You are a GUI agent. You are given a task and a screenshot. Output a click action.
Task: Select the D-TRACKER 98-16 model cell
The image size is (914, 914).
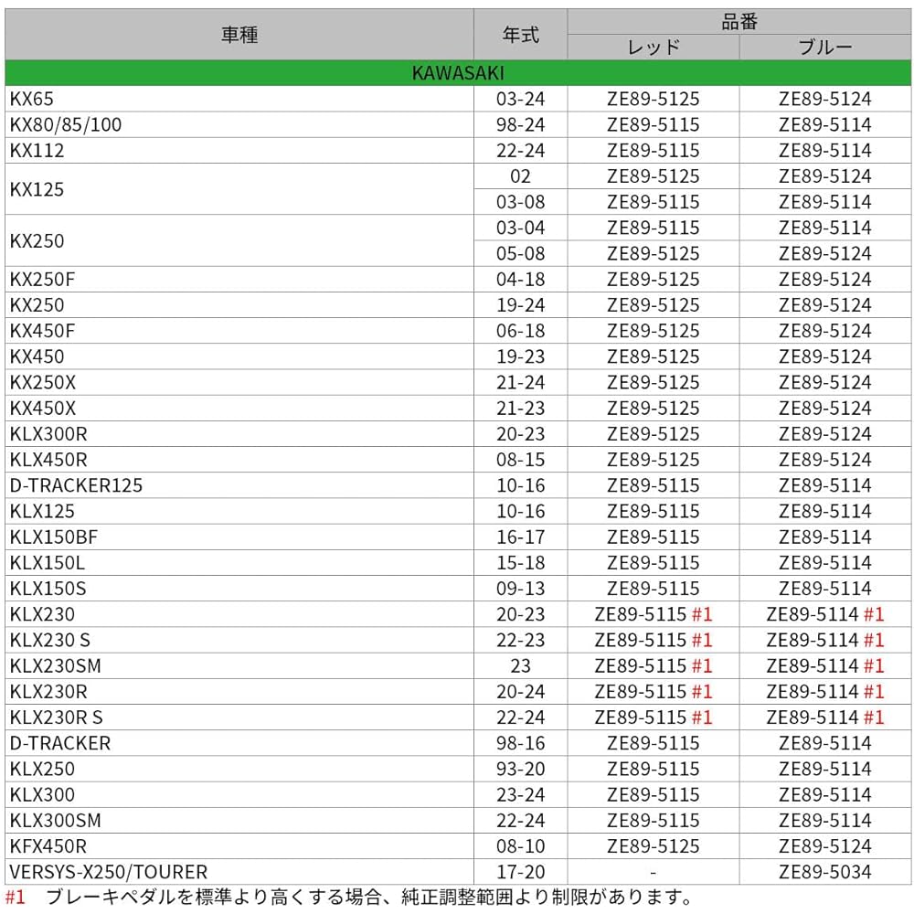pos(239,742)
